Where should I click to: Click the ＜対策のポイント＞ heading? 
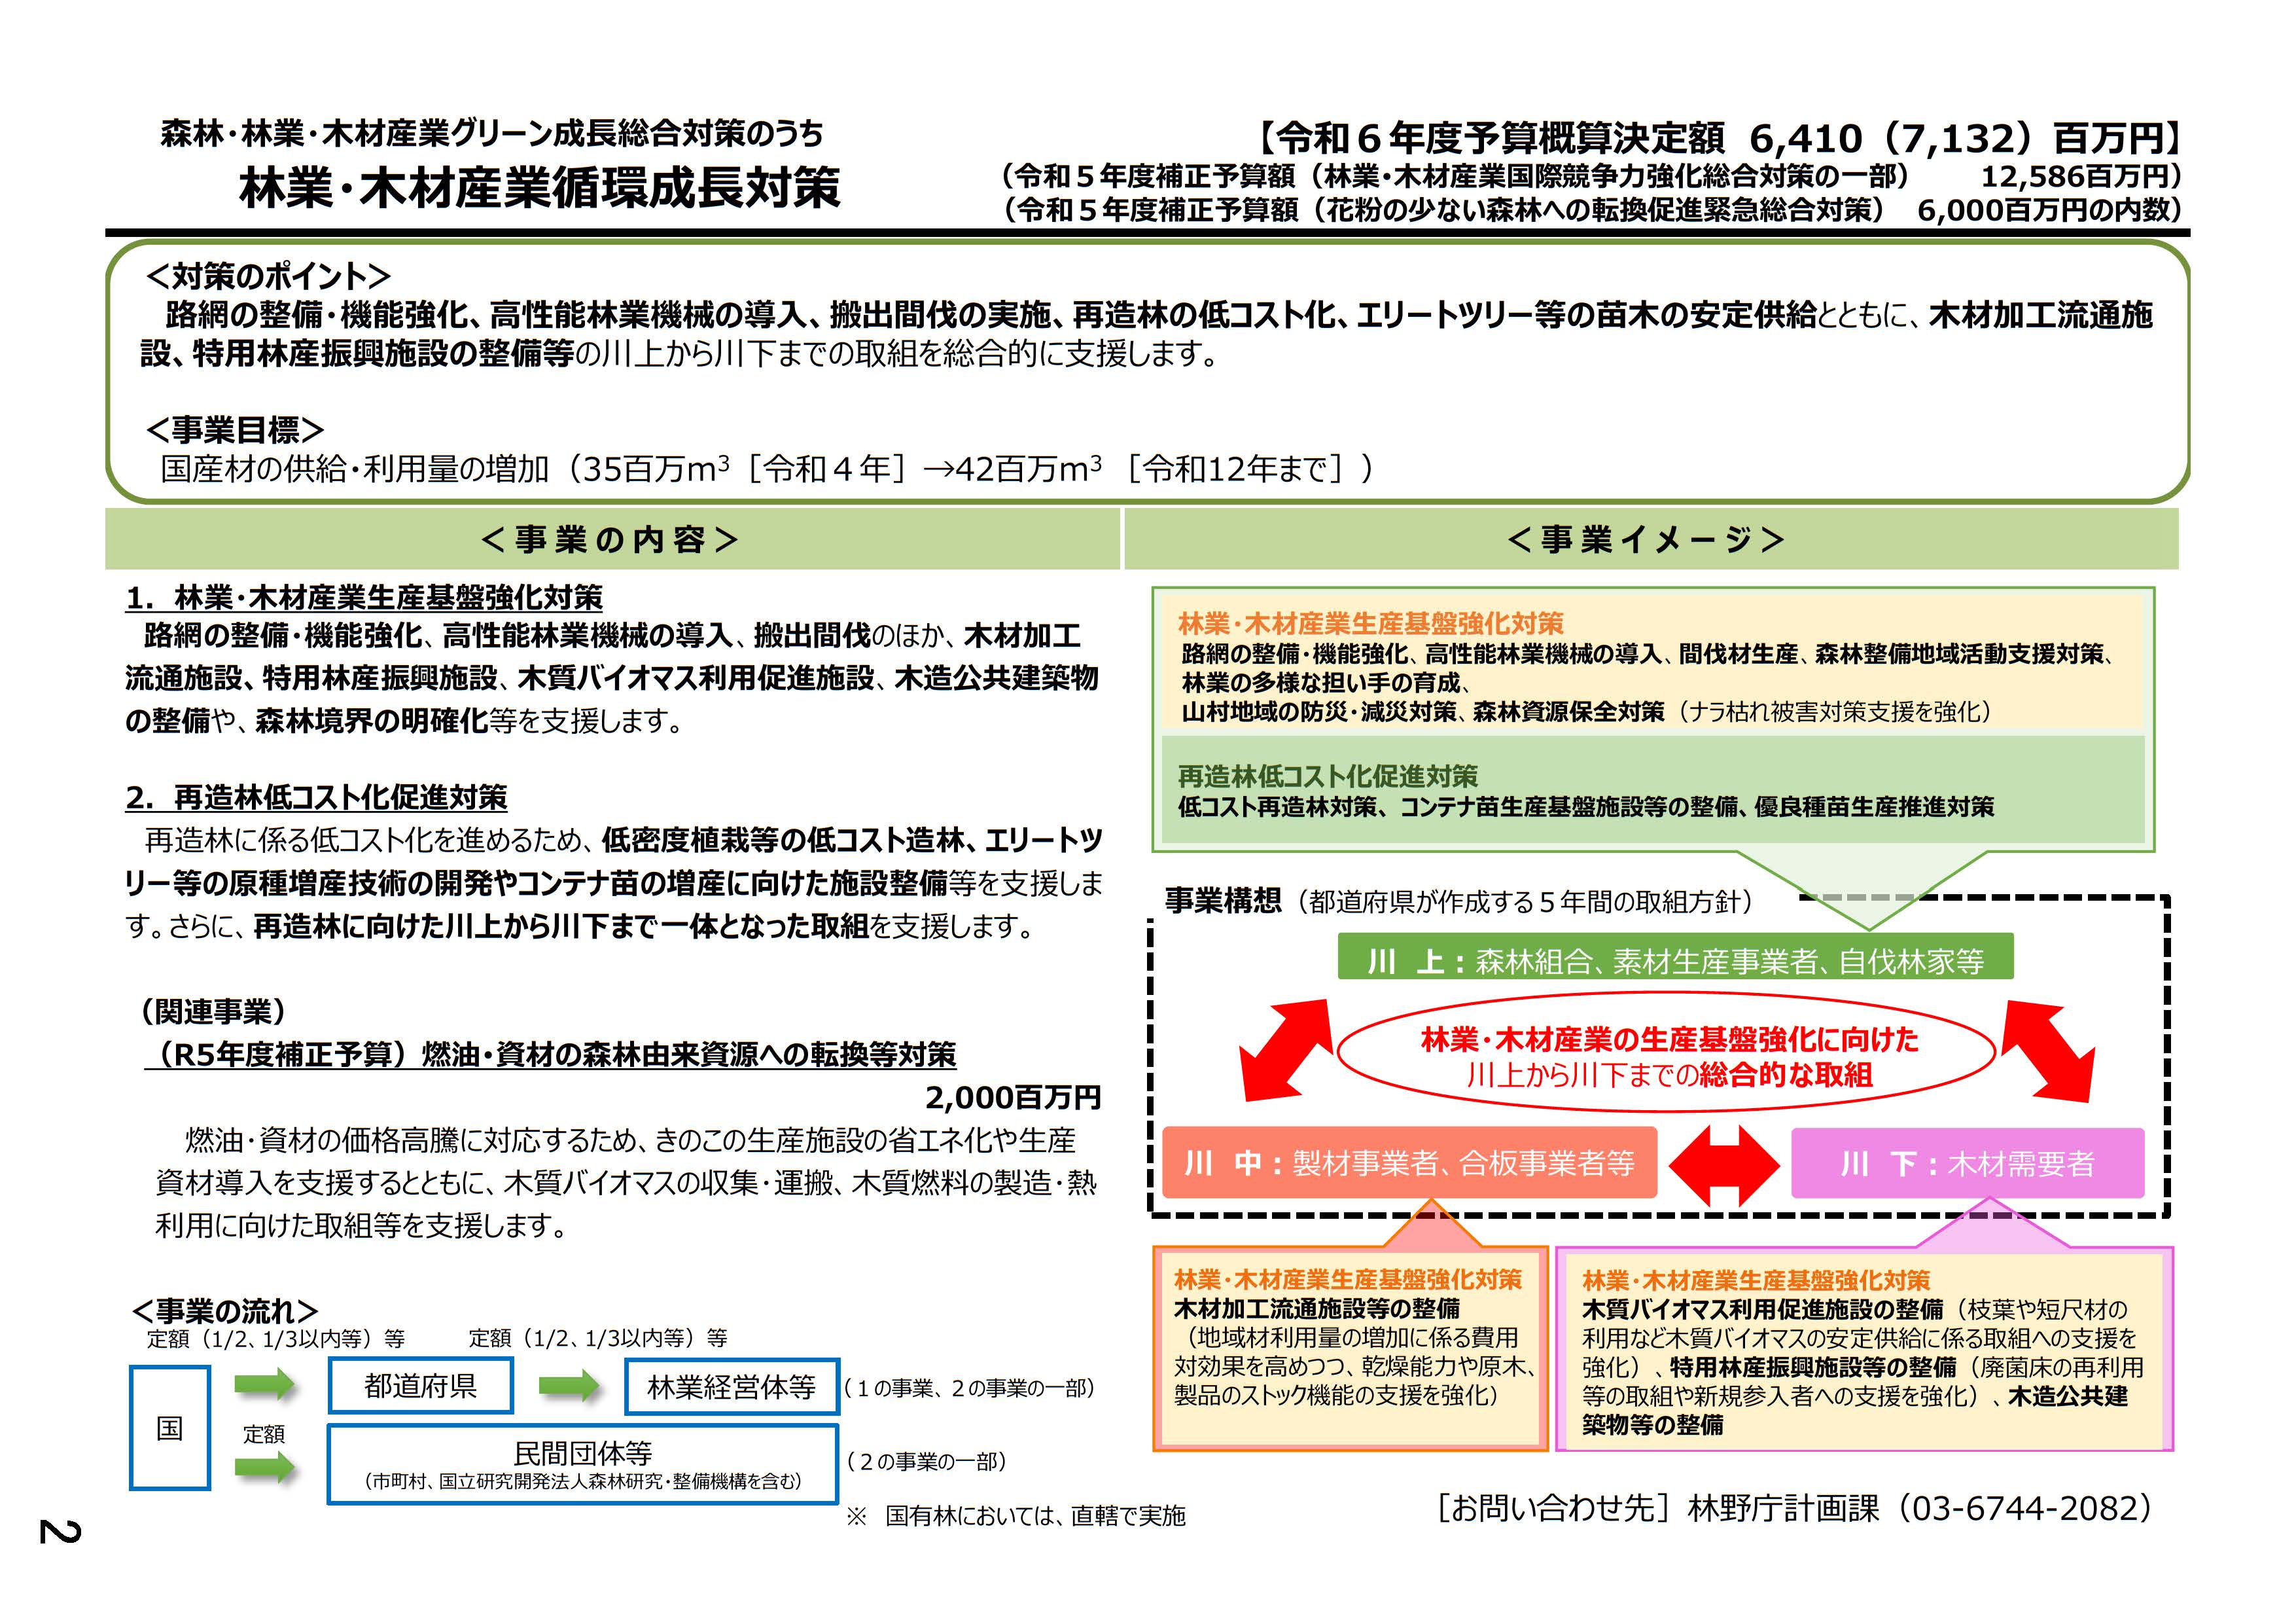click(x=267, y=275)
